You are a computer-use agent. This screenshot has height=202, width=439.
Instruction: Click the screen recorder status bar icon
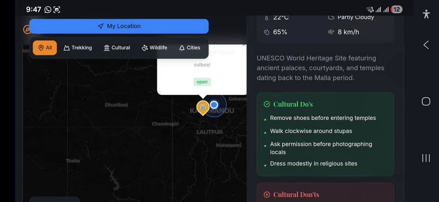pyautogui.click(x=57, y=10)
